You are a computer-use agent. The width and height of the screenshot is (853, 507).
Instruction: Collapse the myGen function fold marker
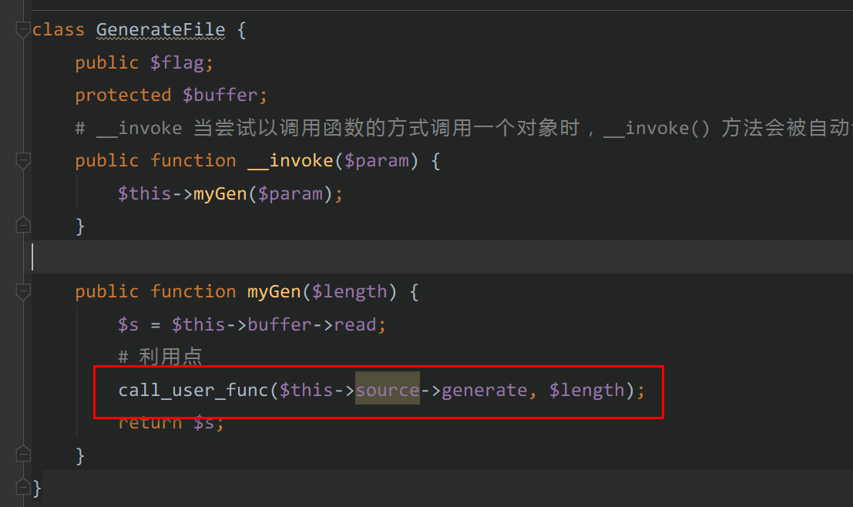[23, 292]
